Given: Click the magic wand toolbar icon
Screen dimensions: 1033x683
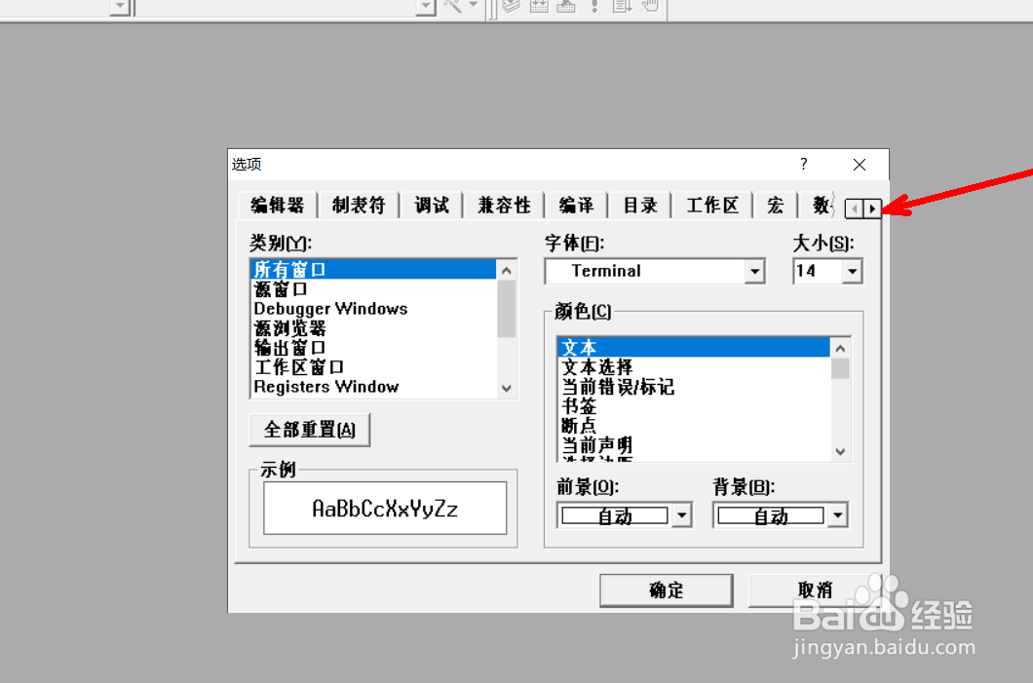Looking at the screenshot, I should [452, 9].
